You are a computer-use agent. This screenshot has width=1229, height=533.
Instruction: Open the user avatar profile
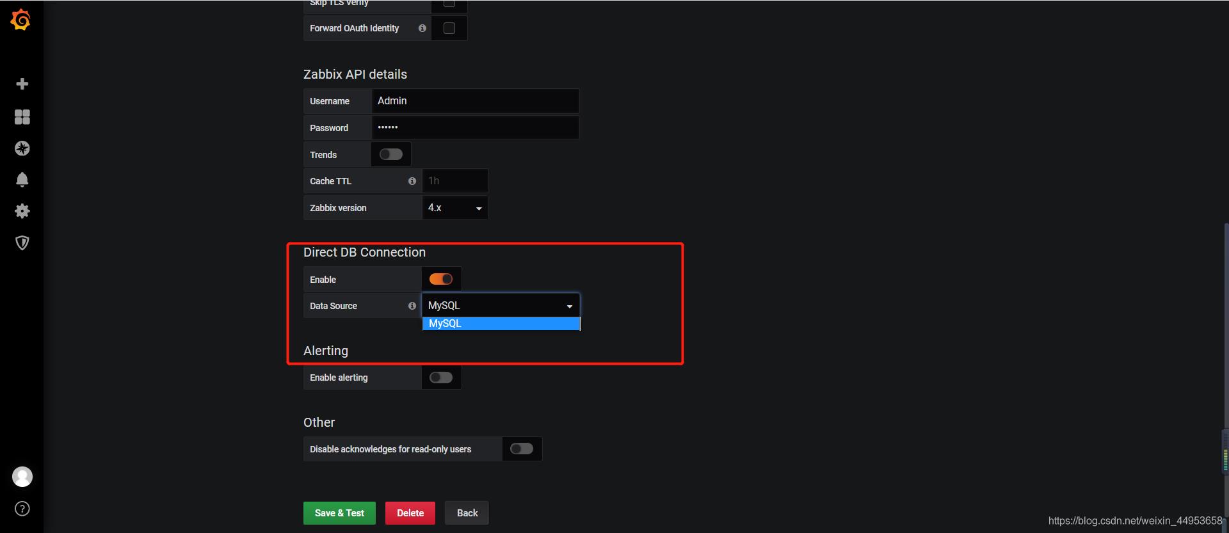coord(22,477)
